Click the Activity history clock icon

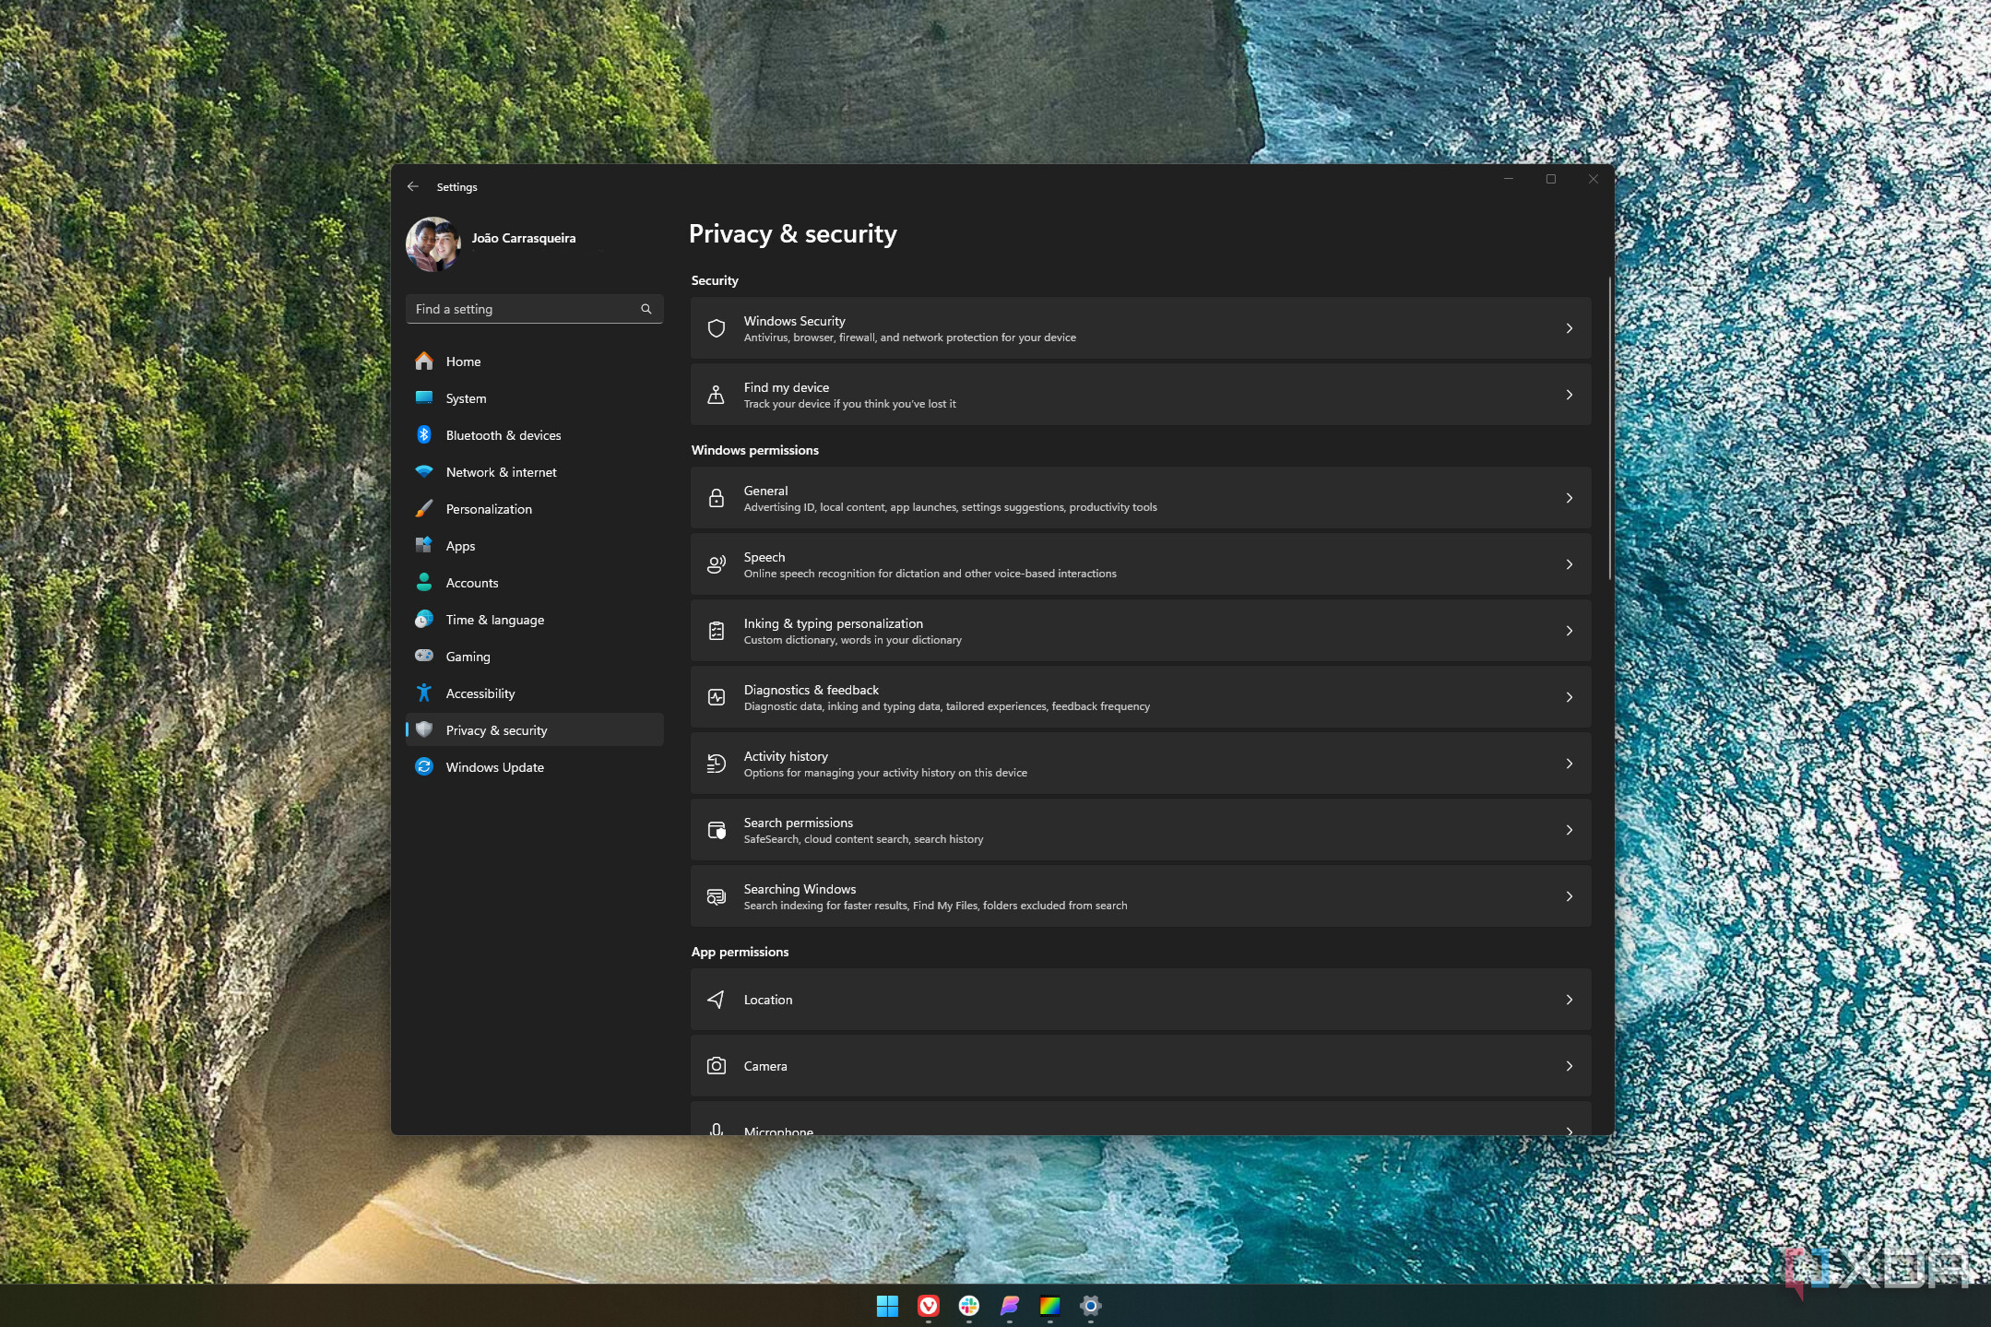coord(716,764)
